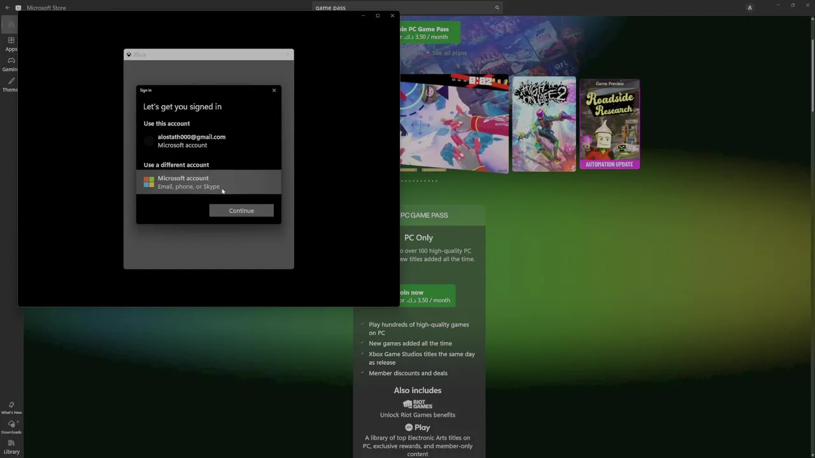The image size is (815, 458).
Task: Click Riot Games logo under Also includes
Action: point(418,404)
